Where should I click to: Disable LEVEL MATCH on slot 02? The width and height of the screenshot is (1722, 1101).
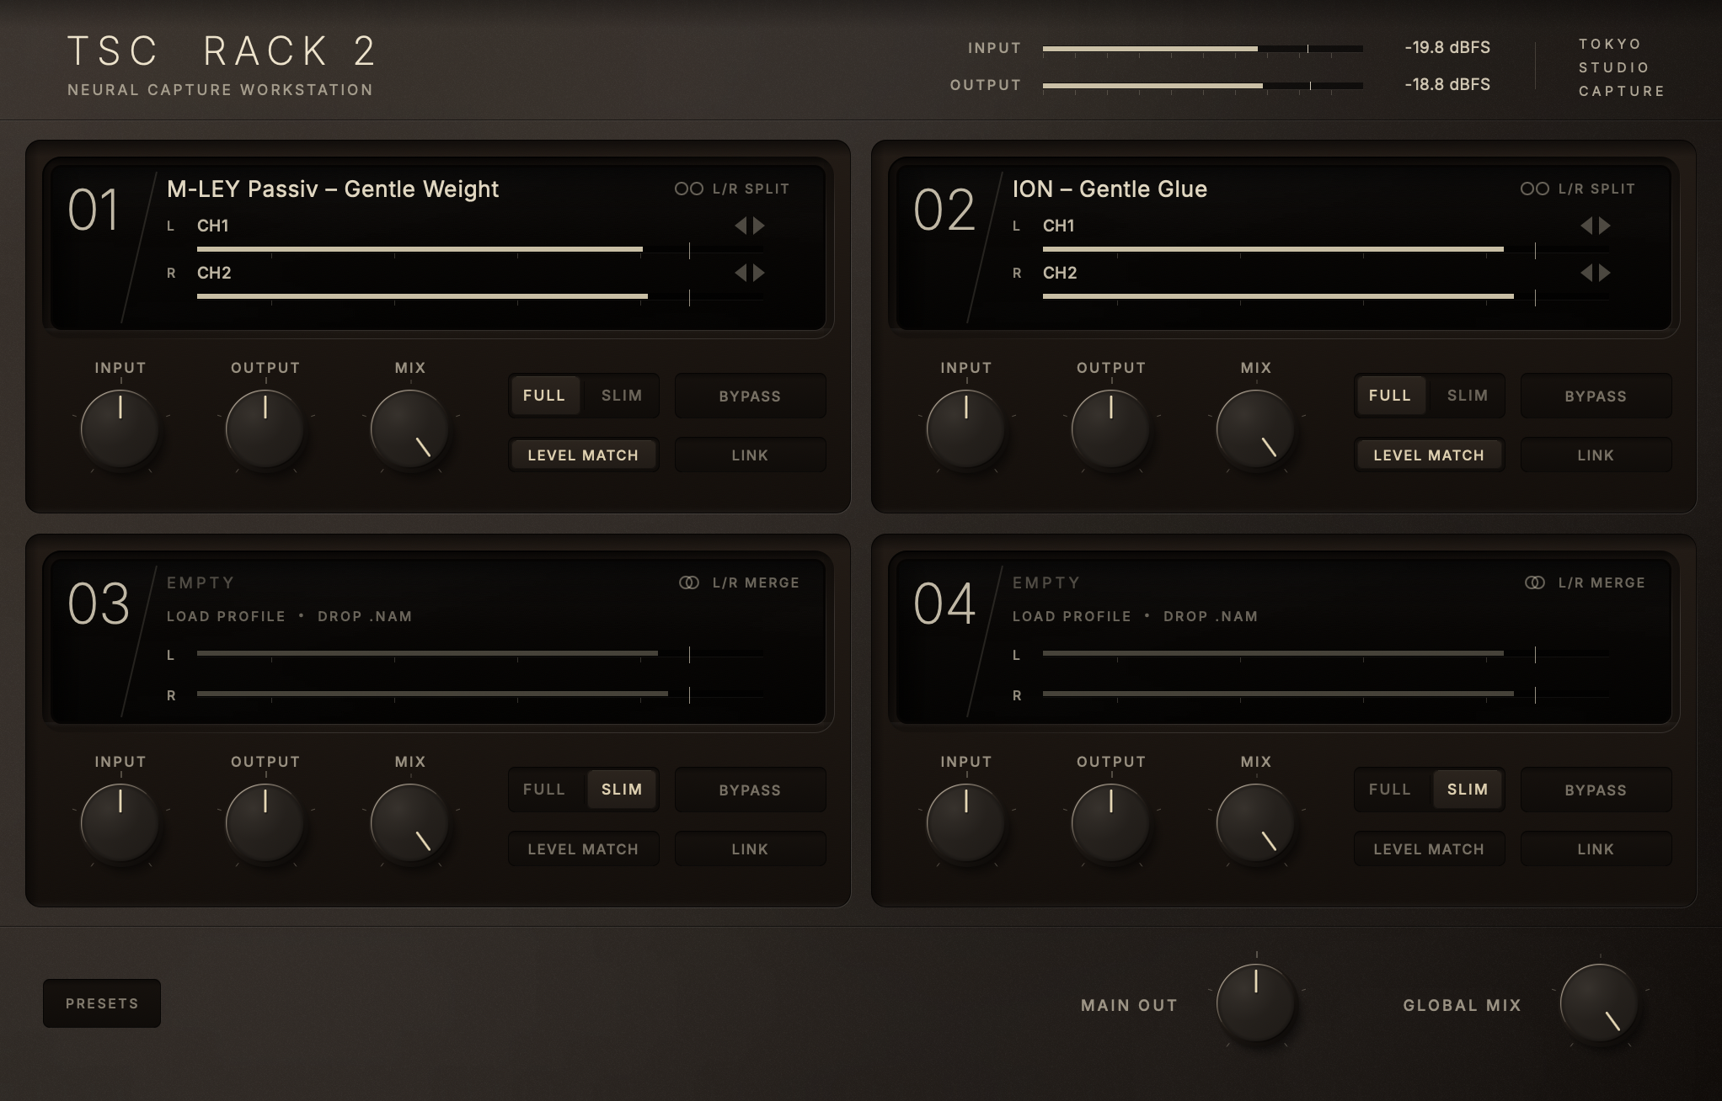click(x=1429, y=455)
